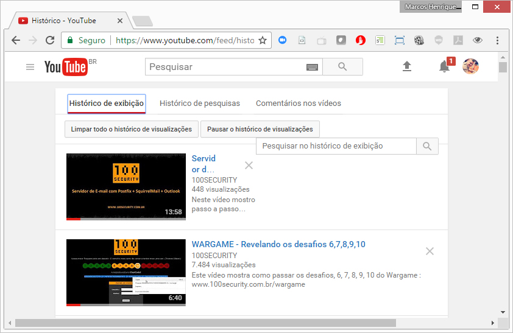Click the YouTube logo
Image resolution: width=513 pixels, height=333 pixels.
(x=66, y=67)
